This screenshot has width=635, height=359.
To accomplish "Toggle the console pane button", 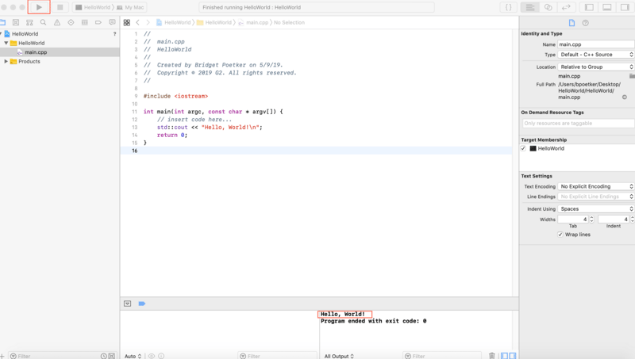I will tap(513, 356).
